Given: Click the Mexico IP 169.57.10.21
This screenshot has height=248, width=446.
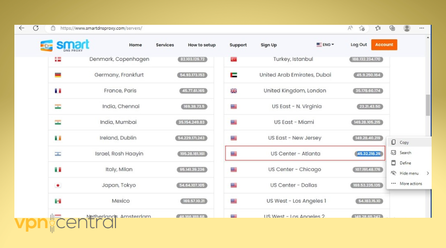Looking at the screenshot, I should [x=194, y=201].
